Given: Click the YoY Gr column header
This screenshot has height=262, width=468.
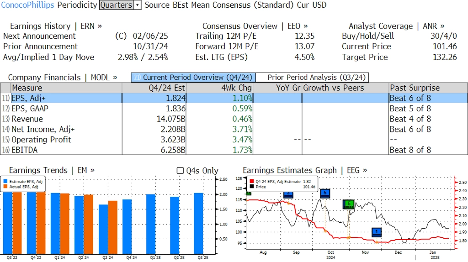Looking at the screenshot, I should 277,88.
